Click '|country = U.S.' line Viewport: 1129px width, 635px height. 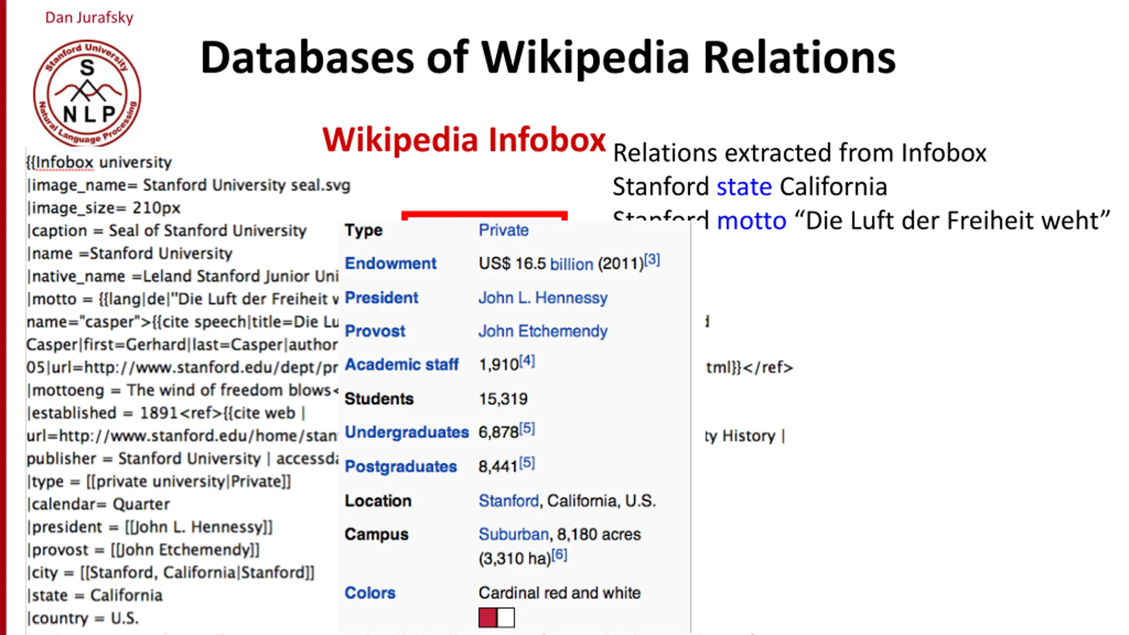(82, 618)
